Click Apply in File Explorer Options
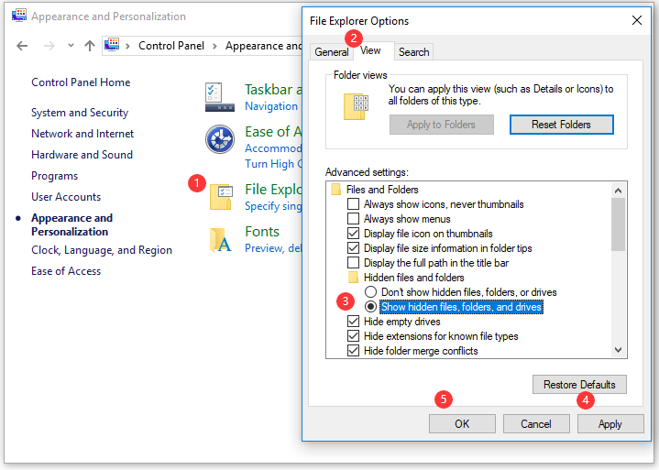Image resolution: width=659 pixels, height=470 pixels. click(610, 424)
